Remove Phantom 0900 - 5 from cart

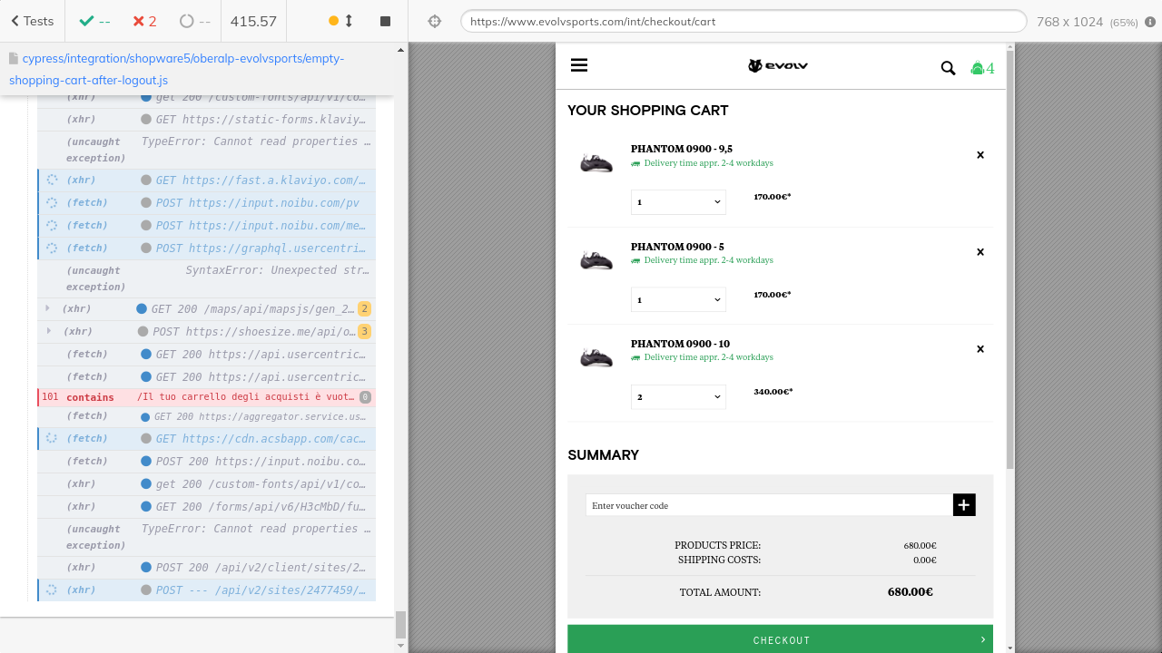980,252
